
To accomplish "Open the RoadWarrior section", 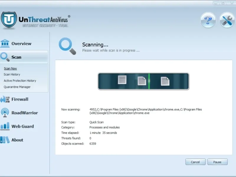I will [25, 113].
